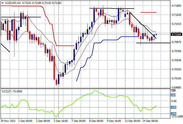Click the CCI -200 level label
This screenshot has height=124, width=183.
click(174, 114)
